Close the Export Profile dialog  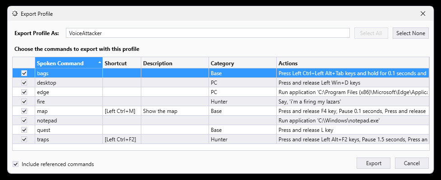pos(423,13)
